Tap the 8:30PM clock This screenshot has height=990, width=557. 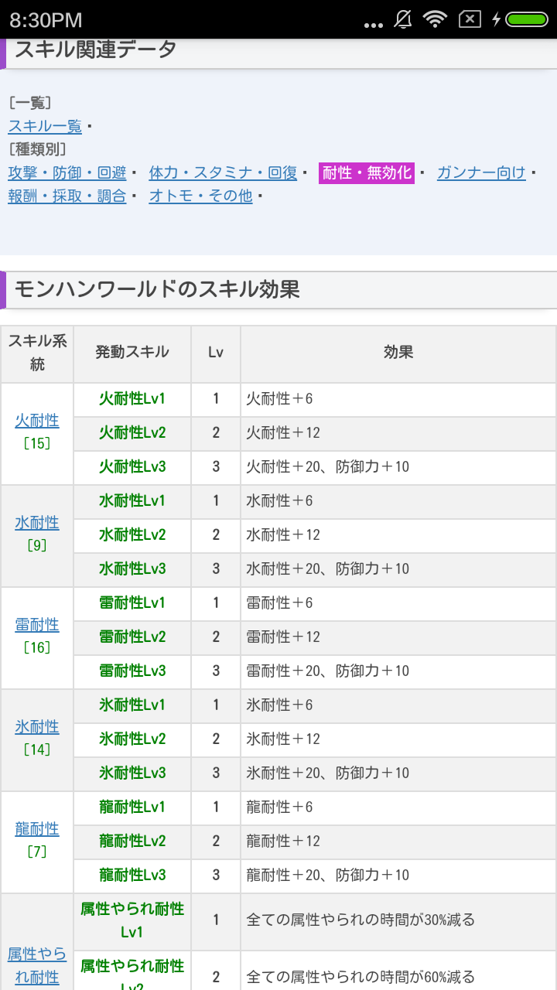coord(46,19)
